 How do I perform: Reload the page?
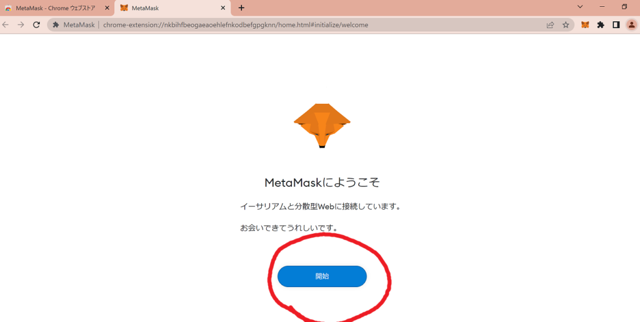tap(36, 25)
